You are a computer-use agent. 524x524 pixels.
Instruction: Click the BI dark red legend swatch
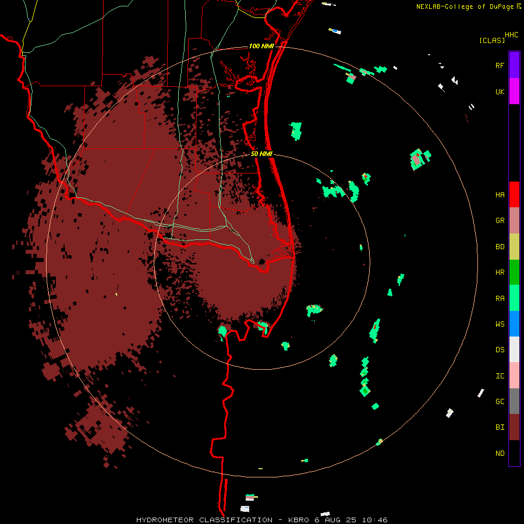coord(514,427)
